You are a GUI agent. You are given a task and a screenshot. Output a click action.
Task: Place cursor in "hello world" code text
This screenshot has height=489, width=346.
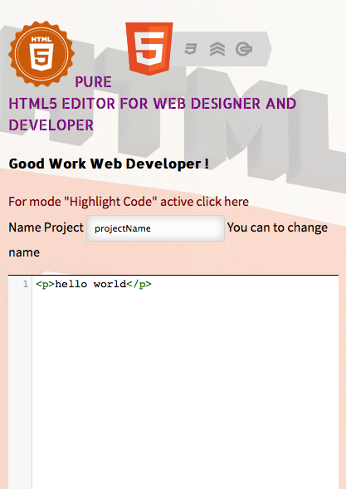(90, 284)
